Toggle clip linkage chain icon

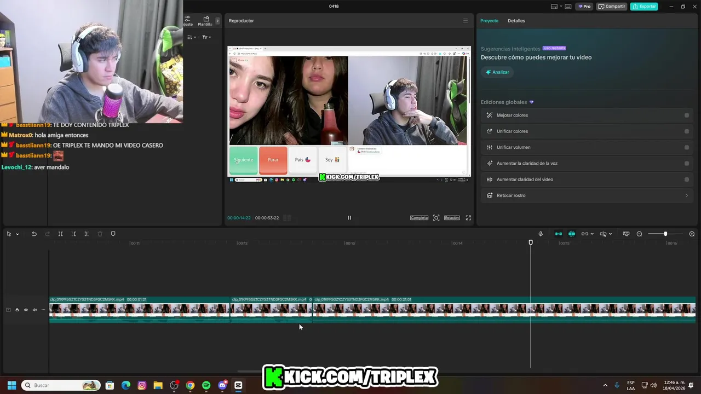point(584,234)
